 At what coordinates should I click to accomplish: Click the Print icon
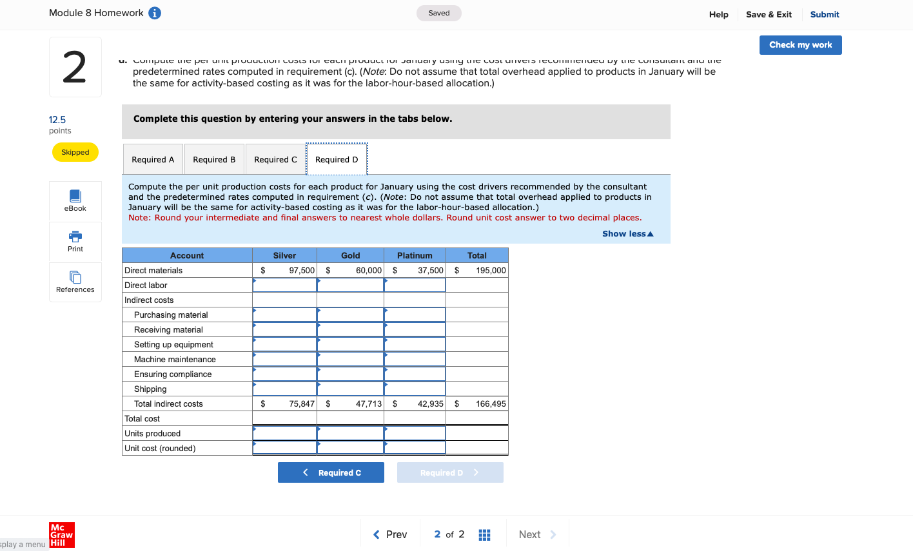[x=75, y=241]
